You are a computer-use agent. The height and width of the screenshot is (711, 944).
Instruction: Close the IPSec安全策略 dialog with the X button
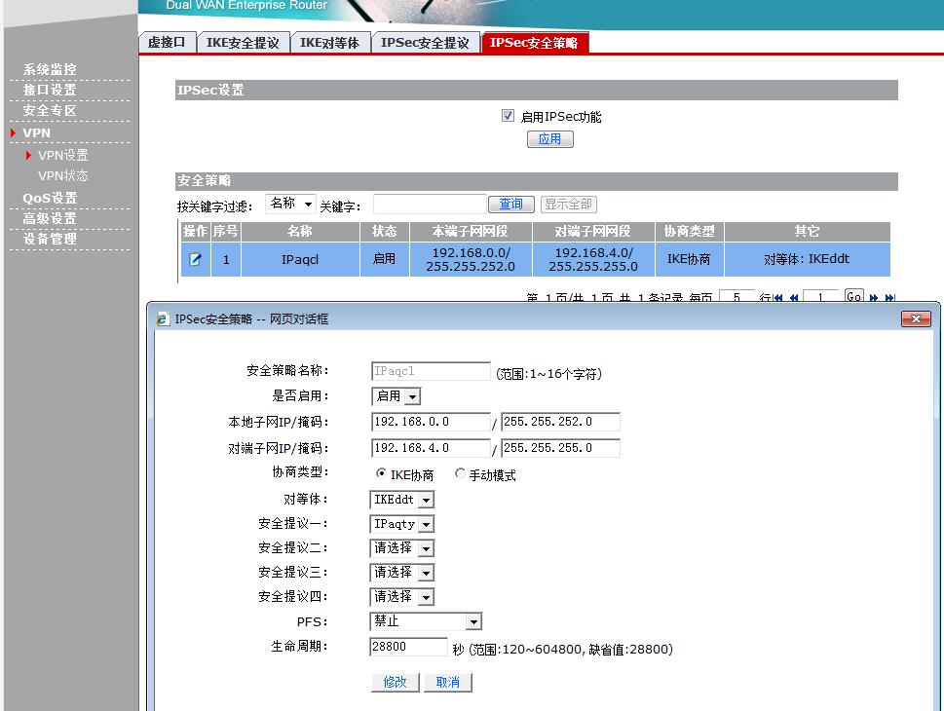pos(916,319)
